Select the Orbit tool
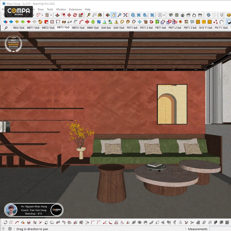Viewport: 231px width, 231px height. [108, 15]
